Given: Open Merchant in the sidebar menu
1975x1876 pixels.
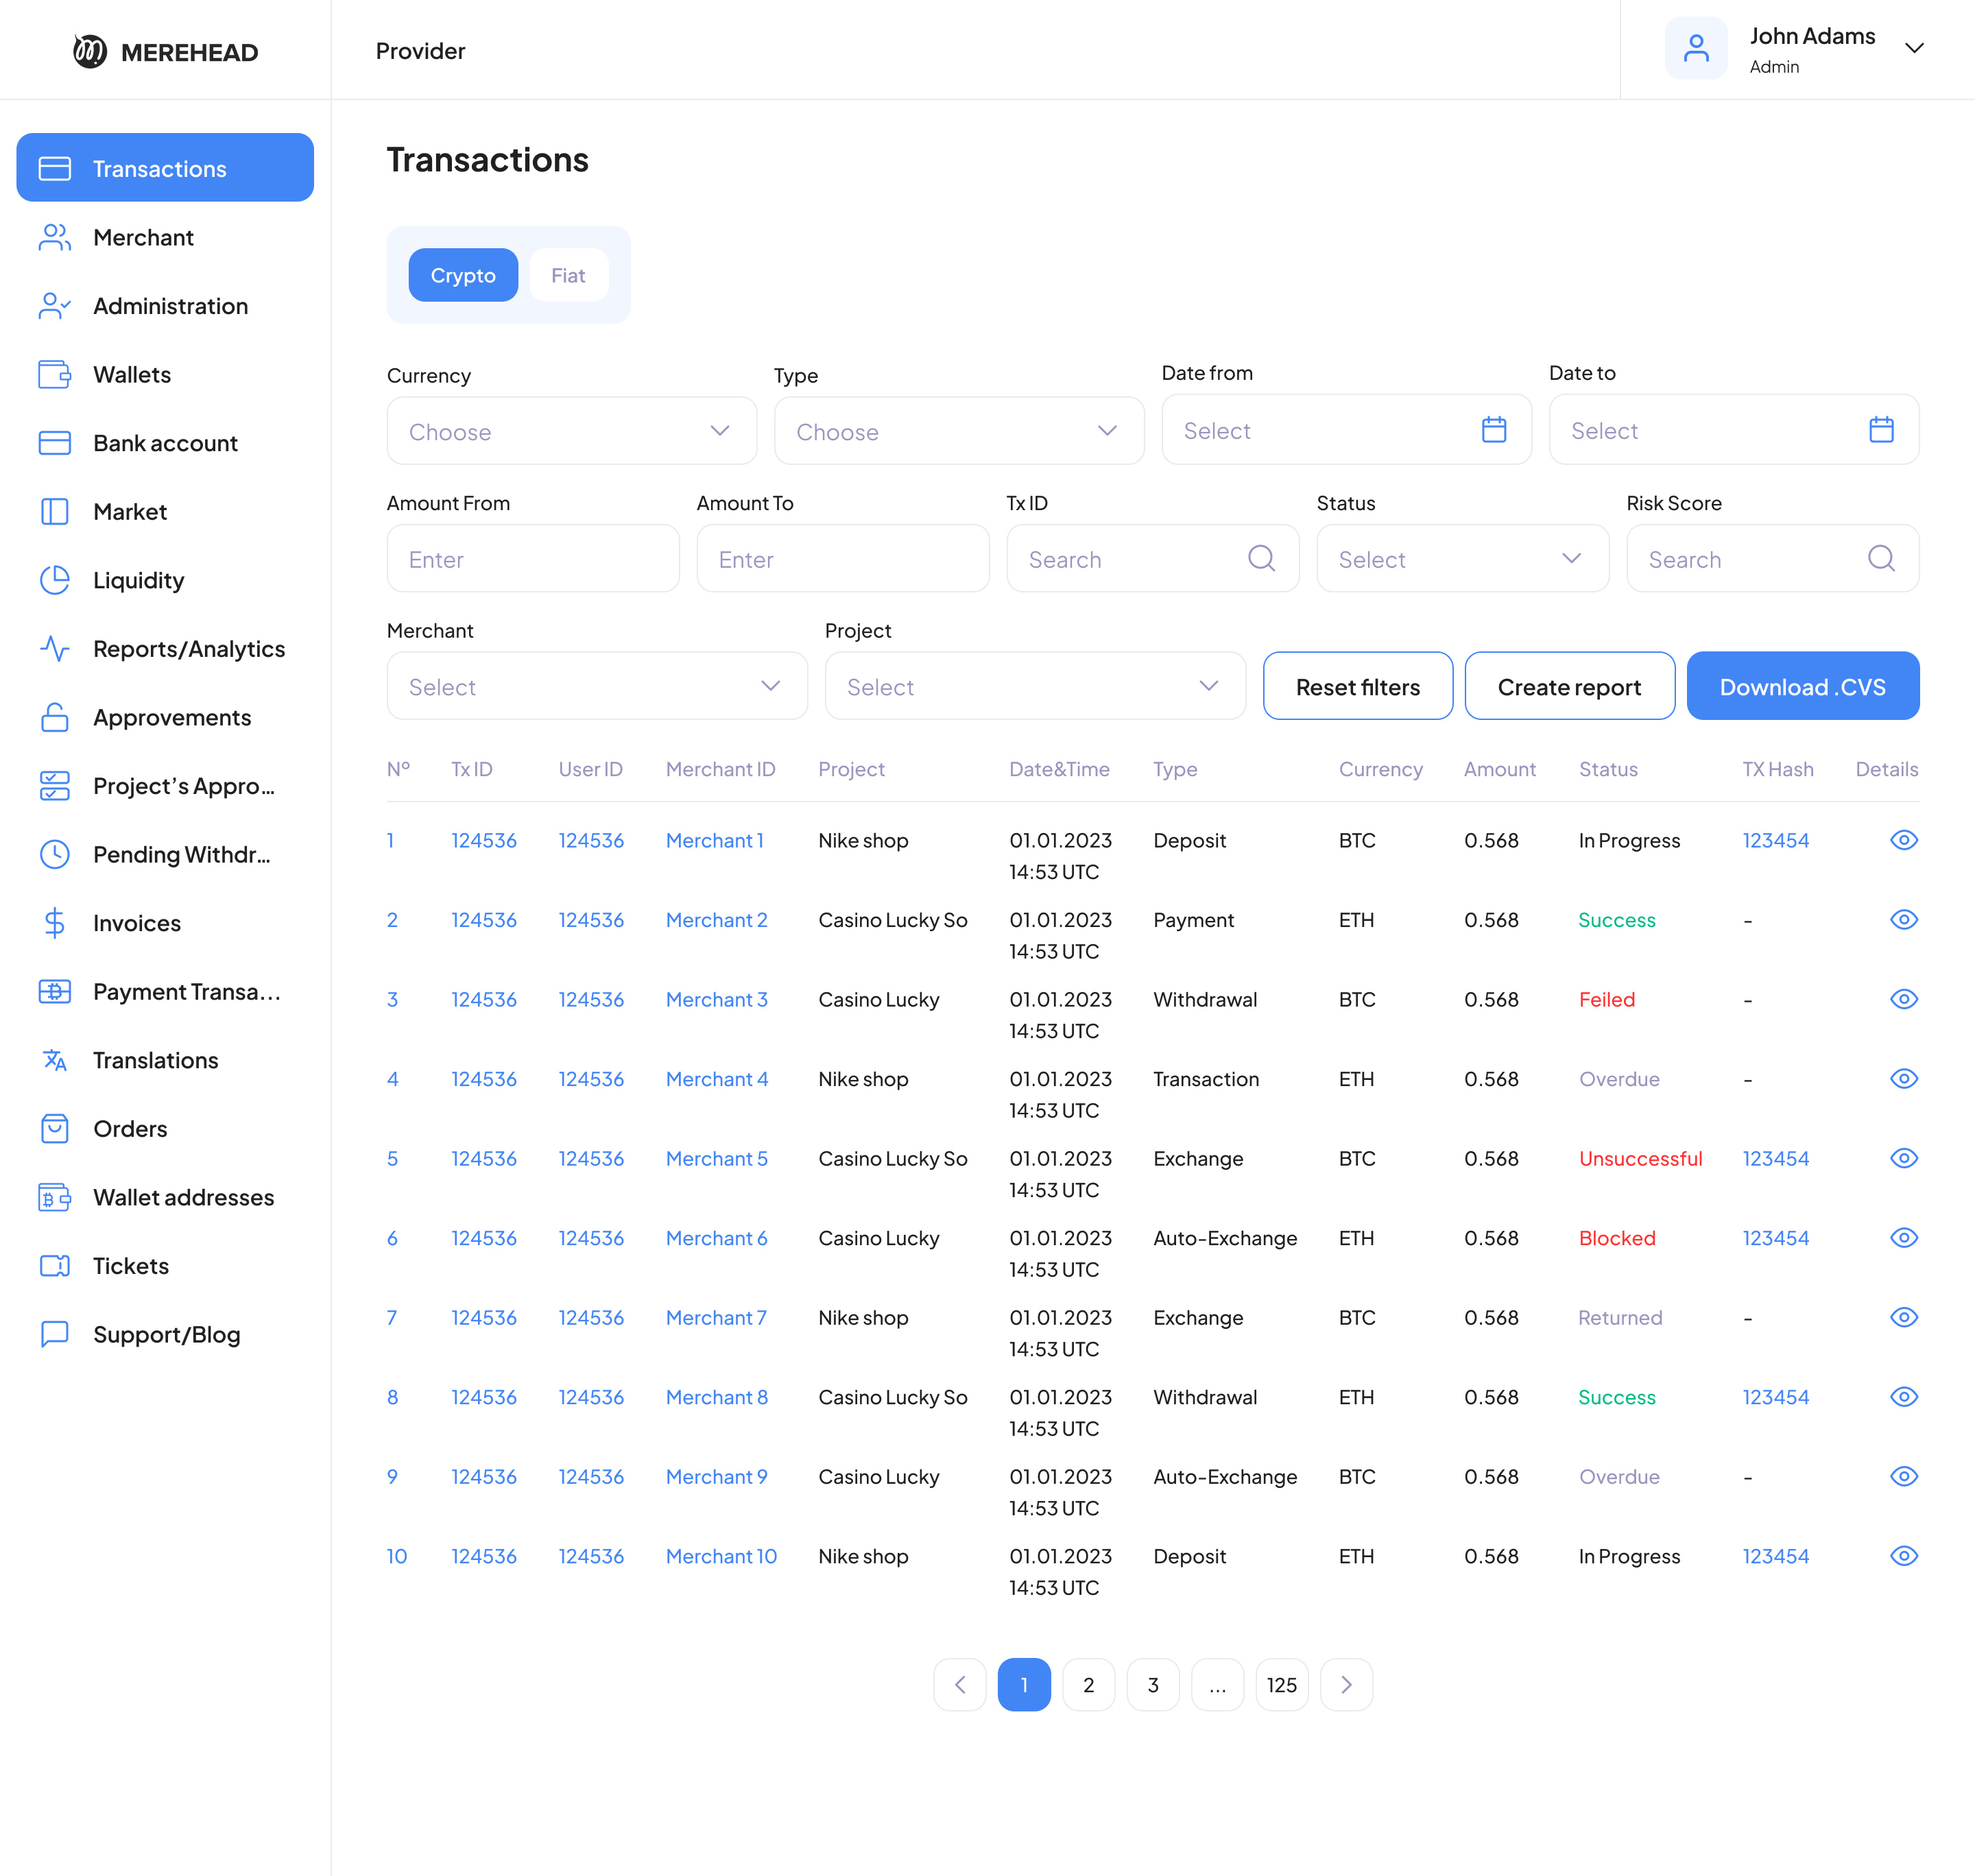Looking at the screenshot, I should [143, 238].
